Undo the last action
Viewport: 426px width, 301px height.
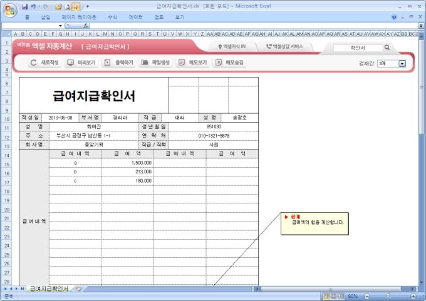[x=33, y=6]
